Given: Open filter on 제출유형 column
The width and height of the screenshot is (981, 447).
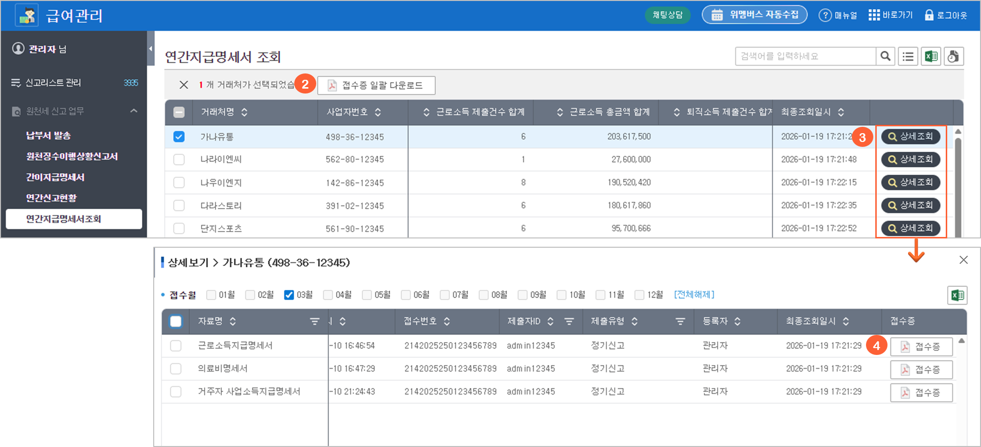Looking at the screenshot, I should [680, 321].
